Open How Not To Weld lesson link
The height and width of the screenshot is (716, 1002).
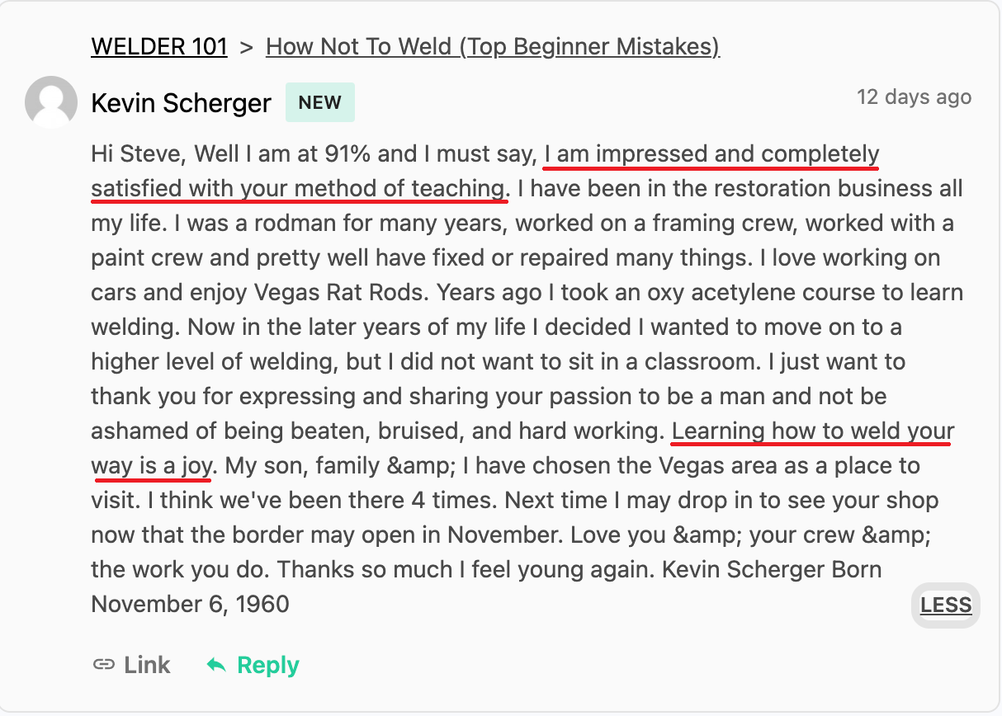[x=493, y=46]
